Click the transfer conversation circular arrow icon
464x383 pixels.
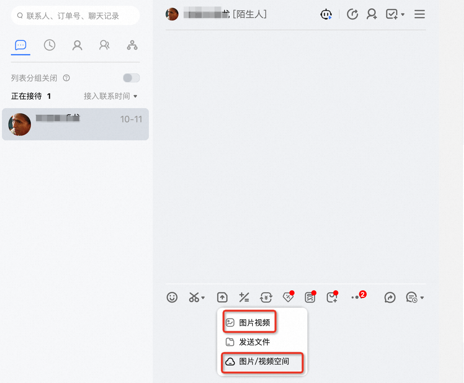point(353,14)
